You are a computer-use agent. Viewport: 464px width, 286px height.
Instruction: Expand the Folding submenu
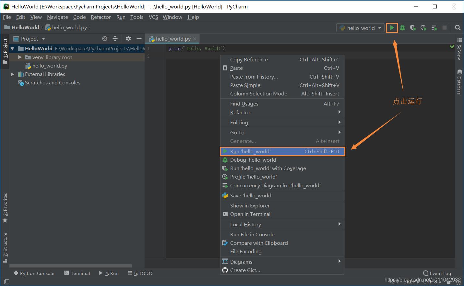[x=282, y=122]
